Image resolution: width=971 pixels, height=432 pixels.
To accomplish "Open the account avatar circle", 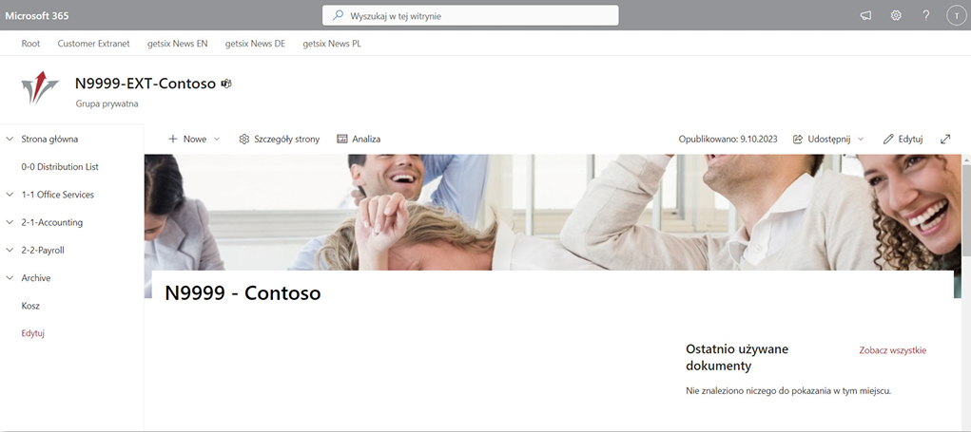I will point(956,15).
